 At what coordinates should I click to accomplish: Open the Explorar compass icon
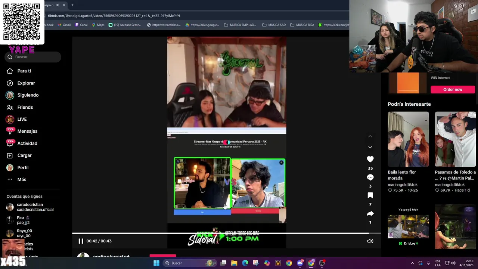(10, 83)
